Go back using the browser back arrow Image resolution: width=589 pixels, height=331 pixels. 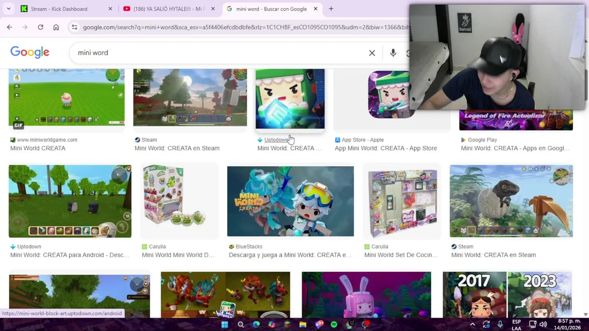pos(10,27)
